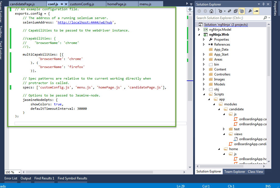Switch to customConfig.js tab
This screenshot has height=188, width=280.
pyautogui.click(x=82, y=4)
